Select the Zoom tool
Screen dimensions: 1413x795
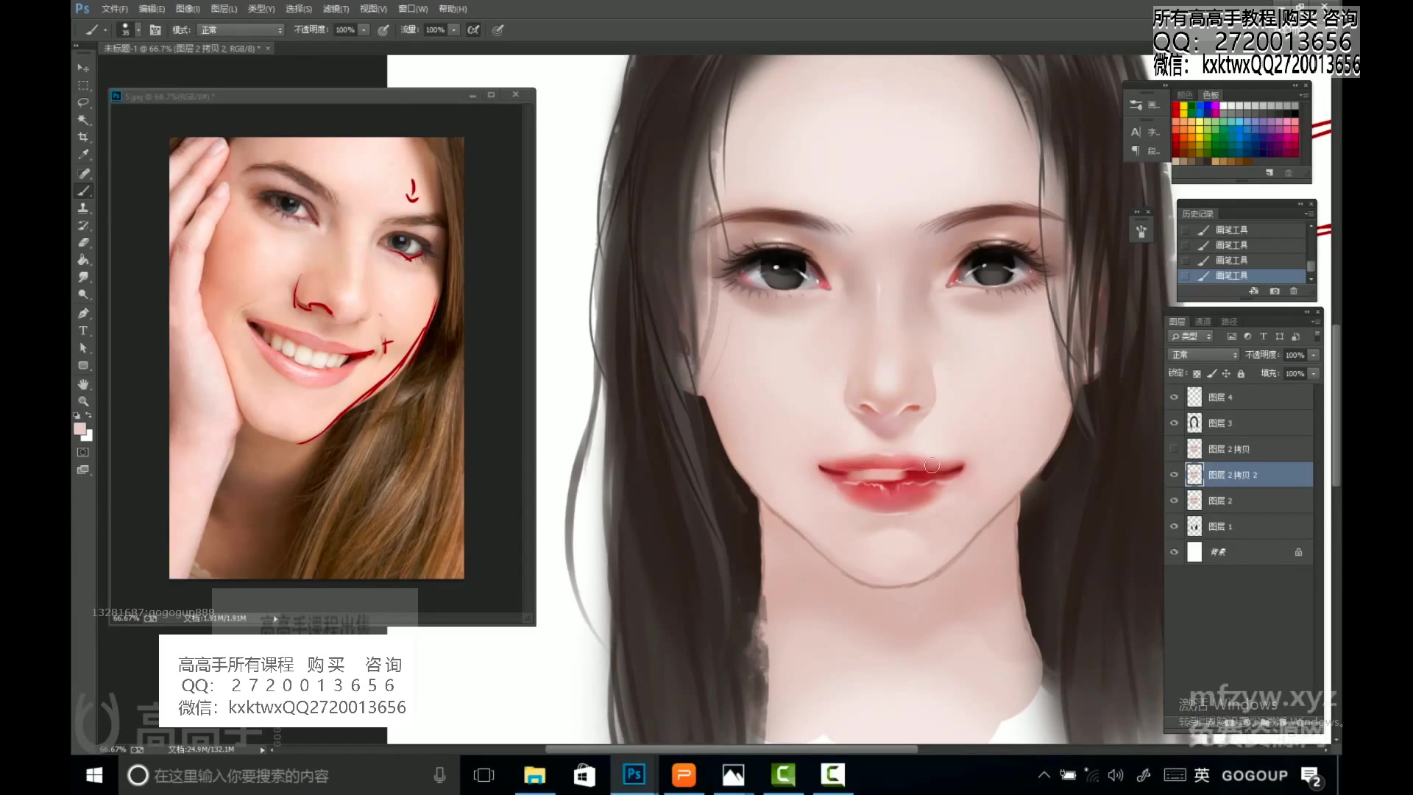click(83, 401)
